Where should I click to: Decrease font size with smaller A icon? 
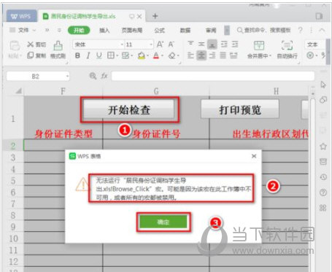click(x=171, y=44)
